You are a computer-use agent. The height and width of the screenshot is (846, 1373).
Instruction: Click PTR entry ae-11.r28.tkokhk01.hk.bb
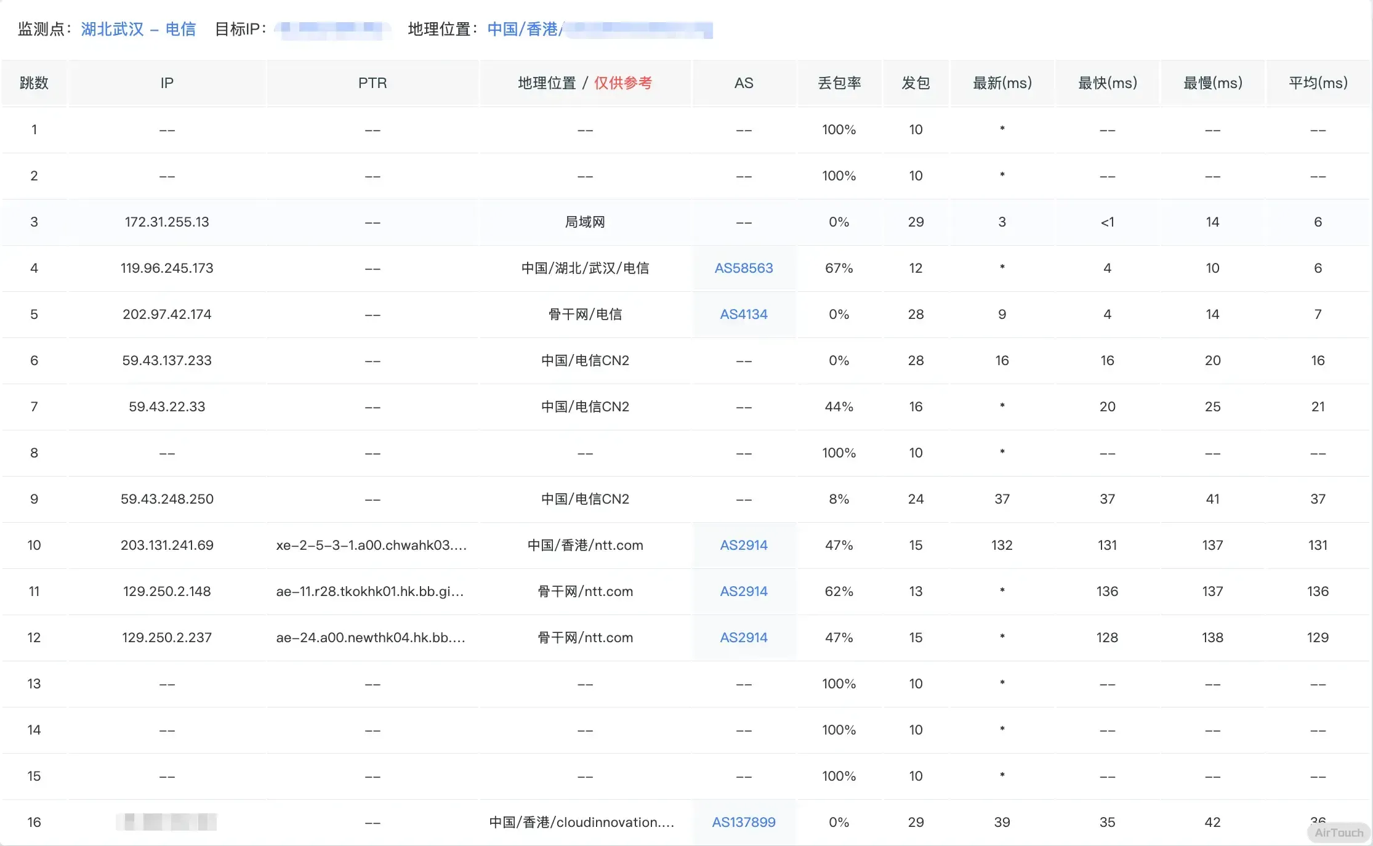pyautogui.click(x=370, y=591)
